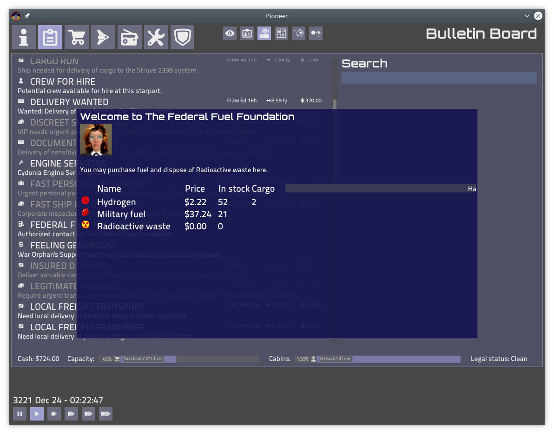Click the Legal status: Clean label

click(499, 359)
